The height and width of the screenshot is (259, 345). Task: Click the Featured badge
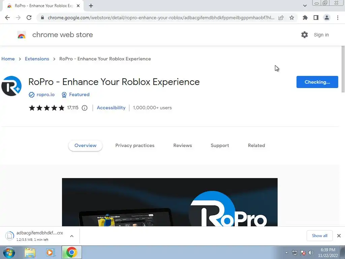coord(76,94)
